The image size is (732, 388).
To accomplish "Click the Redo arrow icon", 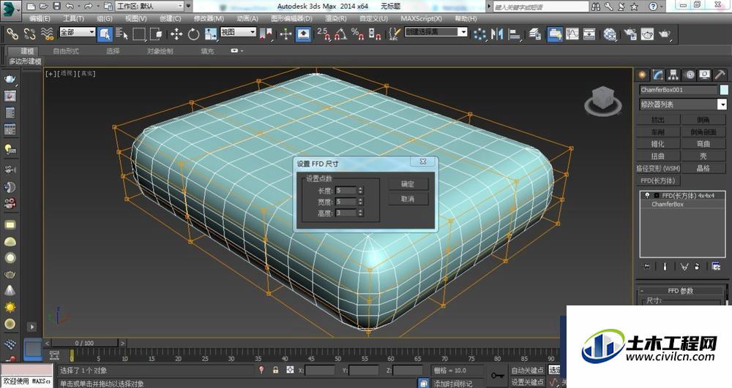I will pos(89,6).
